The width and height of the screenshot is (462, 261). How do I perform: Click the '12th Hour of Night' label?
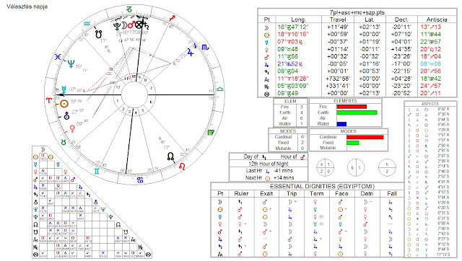pos(269,164)
